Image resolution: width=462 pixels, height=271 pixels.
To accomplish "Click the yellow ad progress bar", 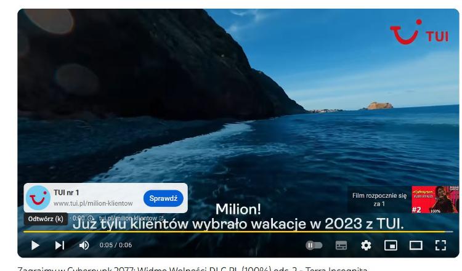I will coord(238,232).
